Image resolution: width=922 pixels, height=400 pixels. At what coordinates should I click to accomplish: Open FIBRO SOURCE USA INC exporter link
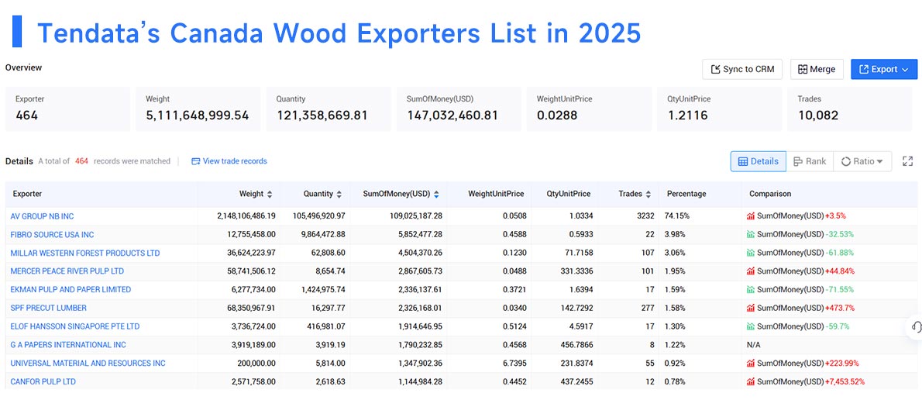pos(53,235)
